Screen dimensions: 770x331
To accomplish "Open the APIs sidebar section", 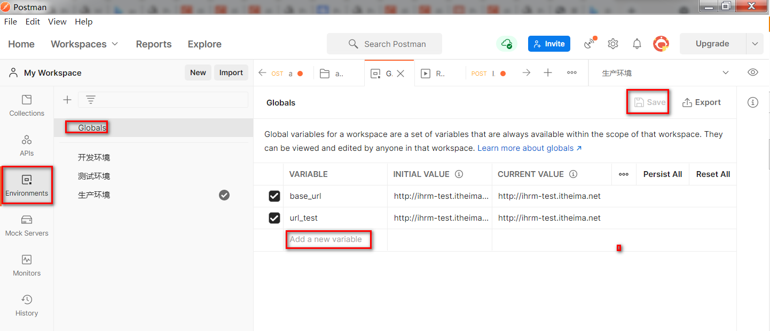I will [27, 146].
